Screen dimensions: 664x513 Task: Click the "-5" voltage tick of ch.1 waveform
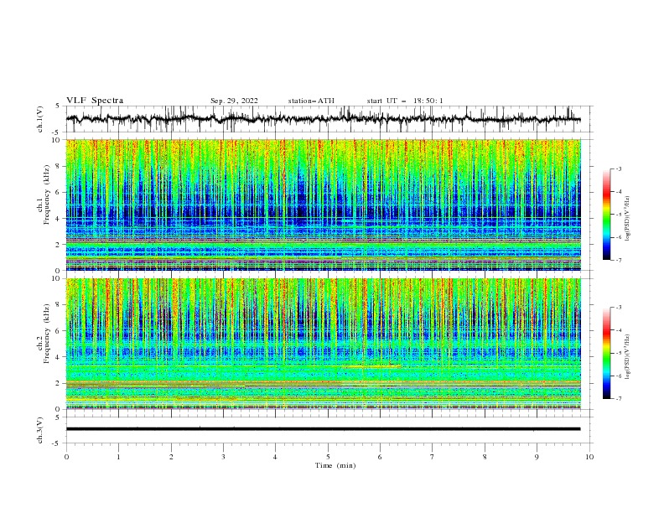pos(57,132)
